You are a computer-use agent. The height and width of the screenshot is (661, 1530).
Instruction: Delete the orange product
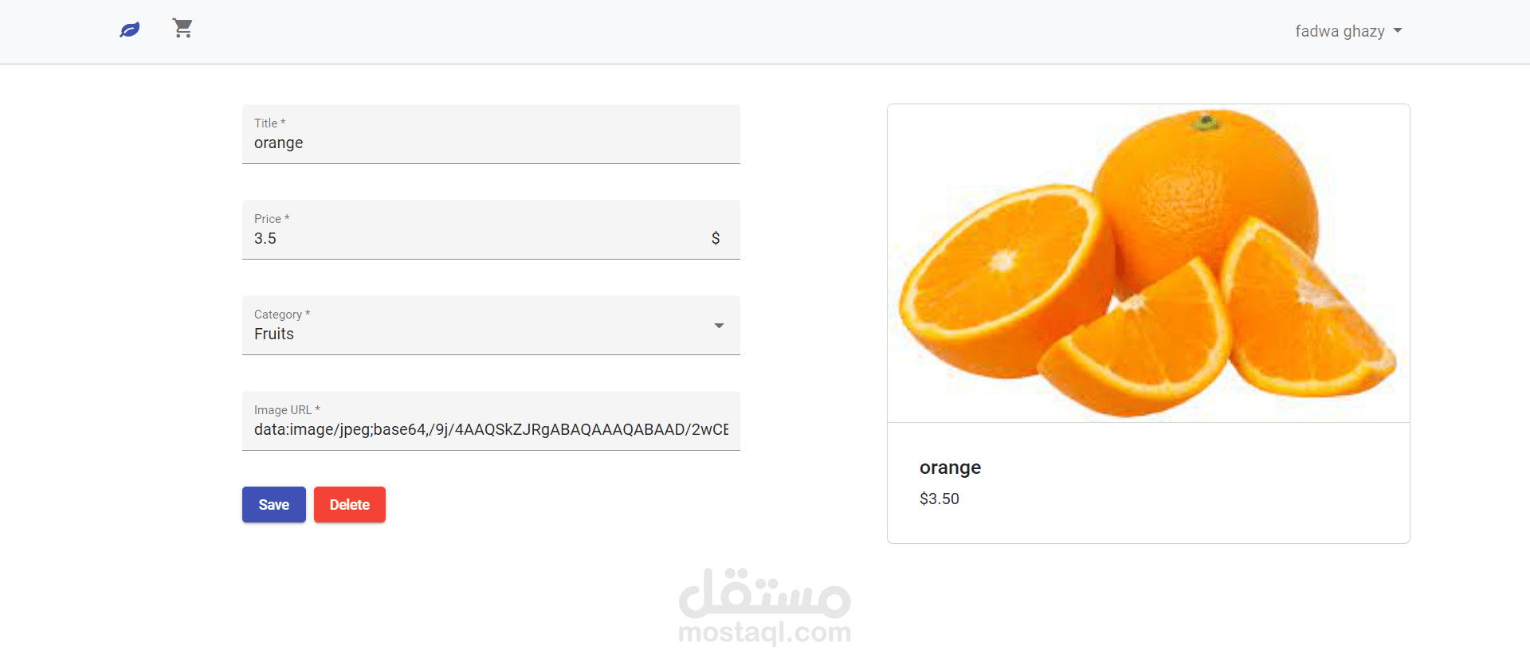[350, 505]
